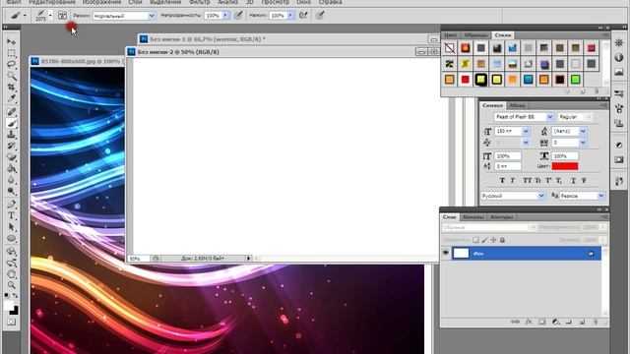This screenshot has height=354, width=630.
Task: Delete layer trash icon
Action: pos(596,322)
